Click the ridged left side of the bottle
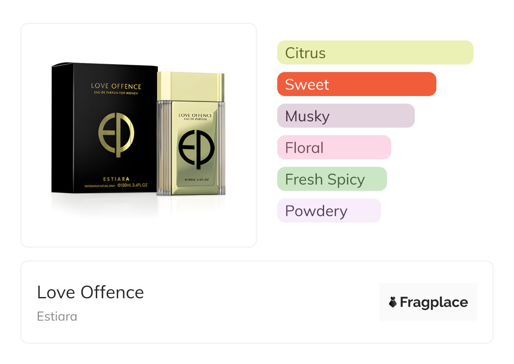The width and height of the screenshot is (514, 364). [x=163, y=147]
